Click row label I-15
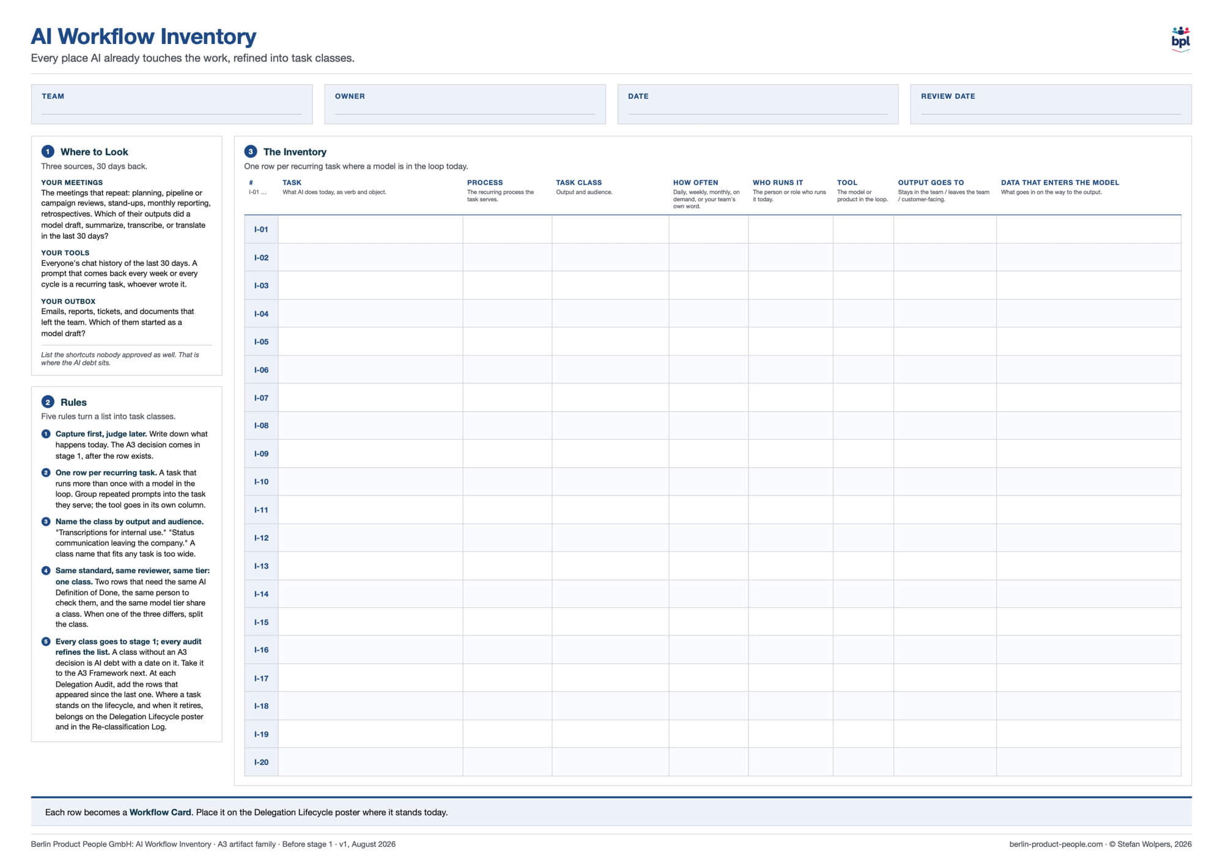1223x864 pixels. point(261,622)
